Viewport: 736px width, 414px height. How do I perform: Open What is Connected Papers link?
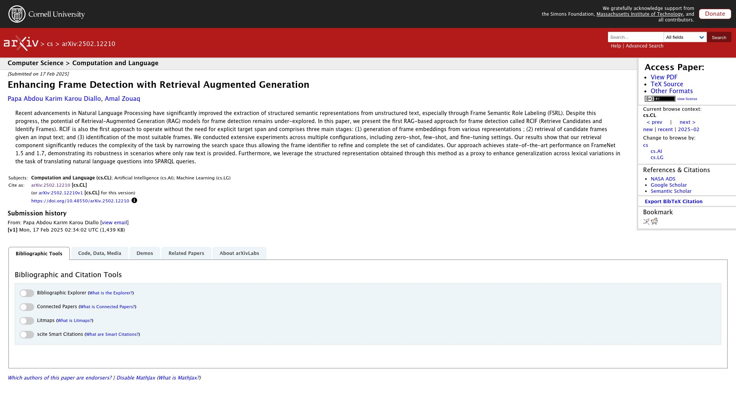pyautogui.click(x=107, y=307)
